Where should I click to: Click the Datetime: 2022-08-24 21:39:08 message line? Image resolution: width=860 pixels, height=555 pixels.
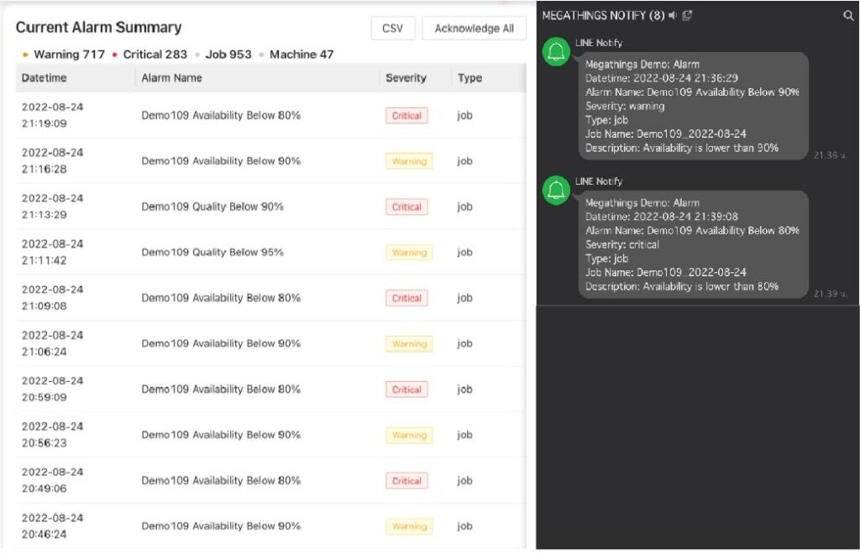(662, 217)
